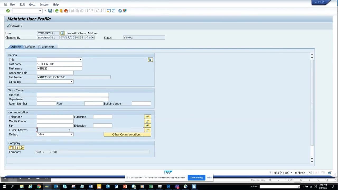Click the E-Mail Address input field
This screenshot has width=338, height=190.
[x=91, y=130]
